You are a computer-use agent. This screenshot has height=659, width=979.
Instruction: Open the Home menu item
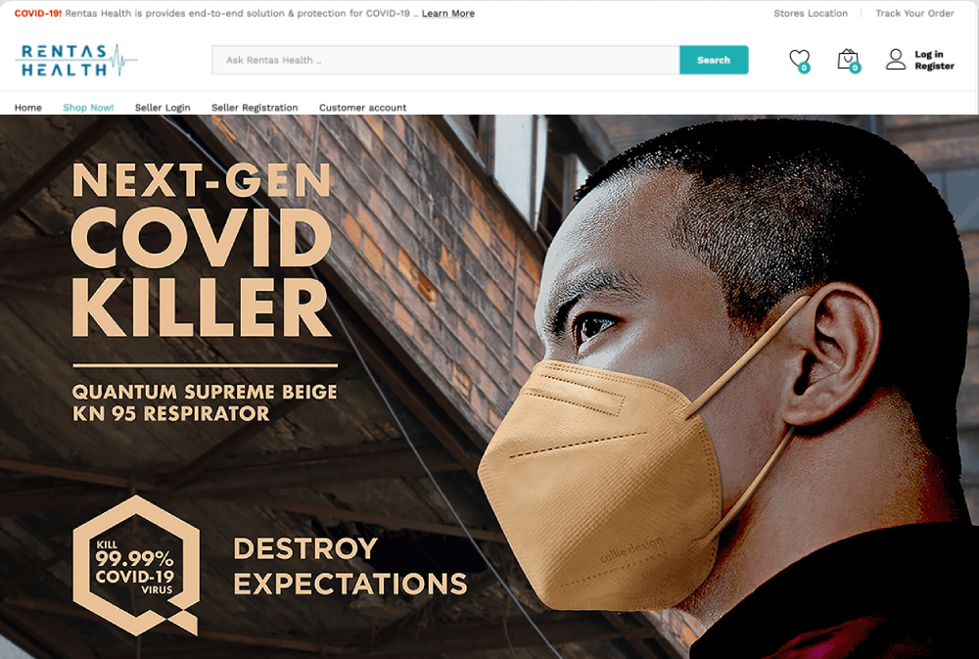[28, 108]
